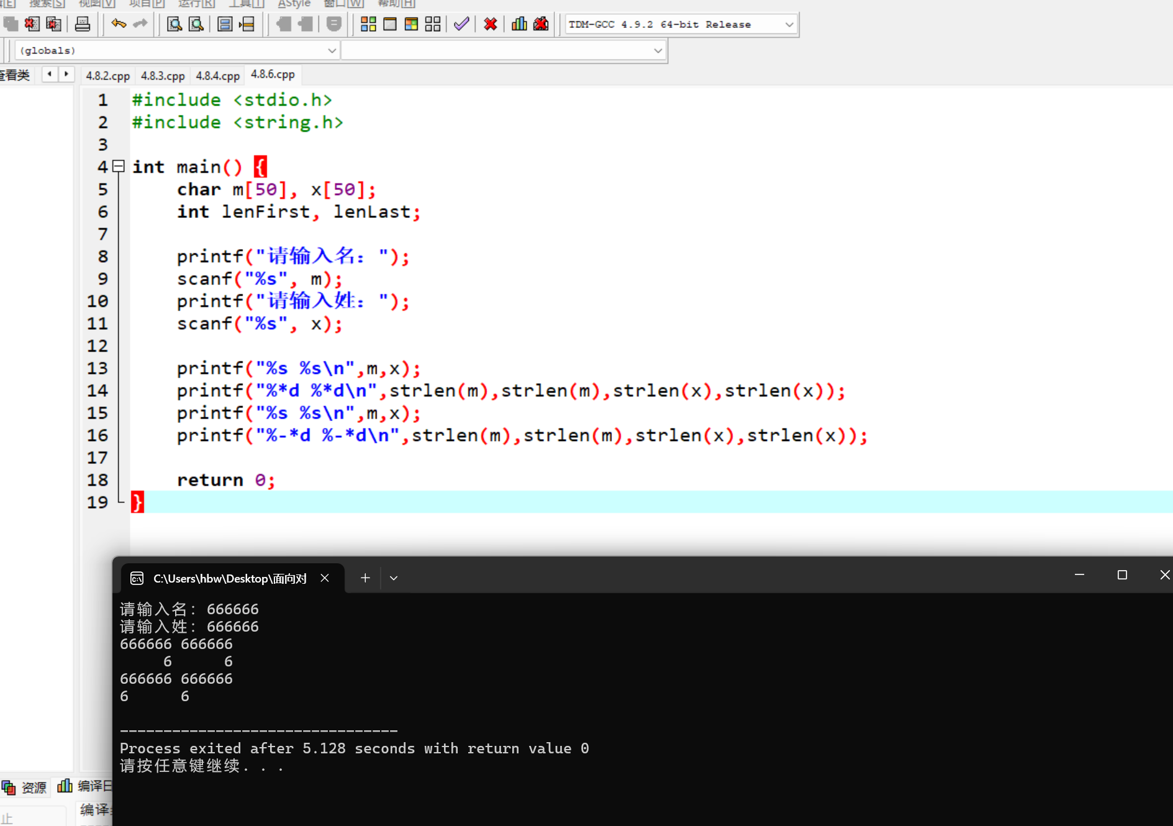Switch to the 4.8.3.cpp tab

[x=163, y=76]
